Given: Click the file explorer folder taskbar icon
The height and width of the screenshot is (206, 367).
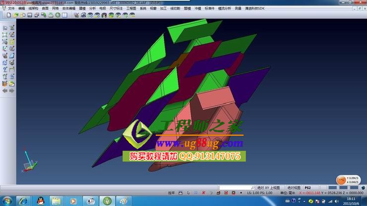Looking at the screenshot, I should tap(56, 201).
